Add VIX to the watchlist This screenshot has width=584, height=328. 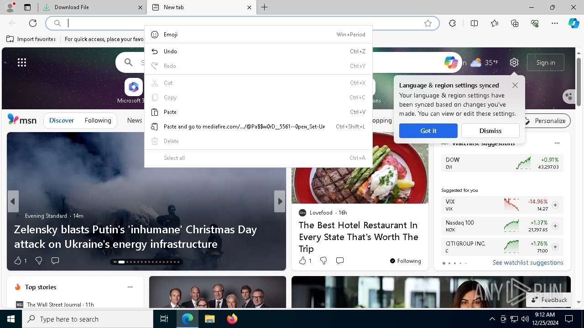[555, 205]
